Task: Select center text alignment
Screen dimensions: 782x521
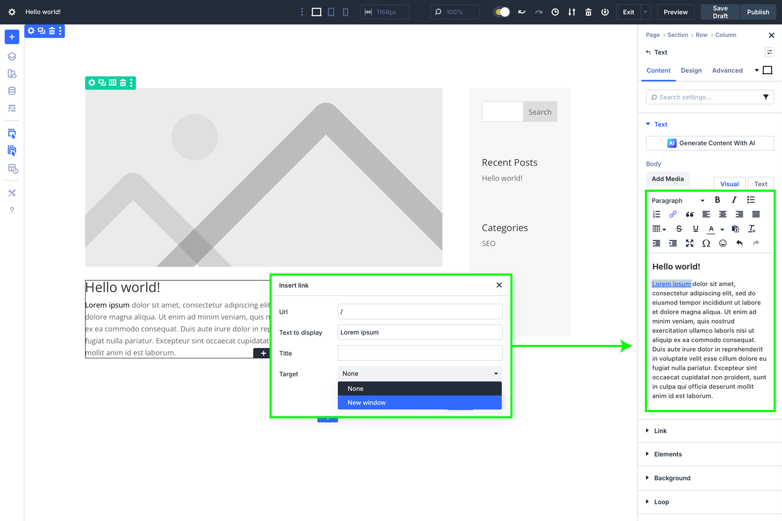Action: (723, 214)
